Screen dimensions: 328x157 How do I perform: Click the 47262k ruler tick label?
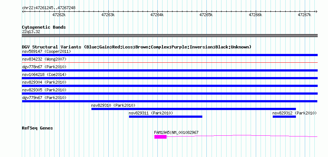click(59, 15)
